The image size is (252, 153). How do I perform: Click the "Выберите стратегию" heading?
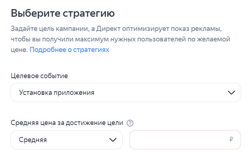coord(63,13)
